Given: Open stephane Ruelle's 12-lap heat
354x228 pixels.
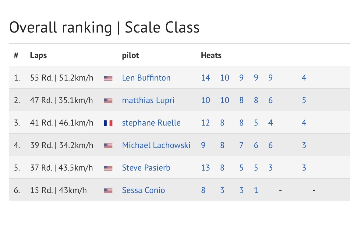Looking at the screenshot, I should [205, 123].
